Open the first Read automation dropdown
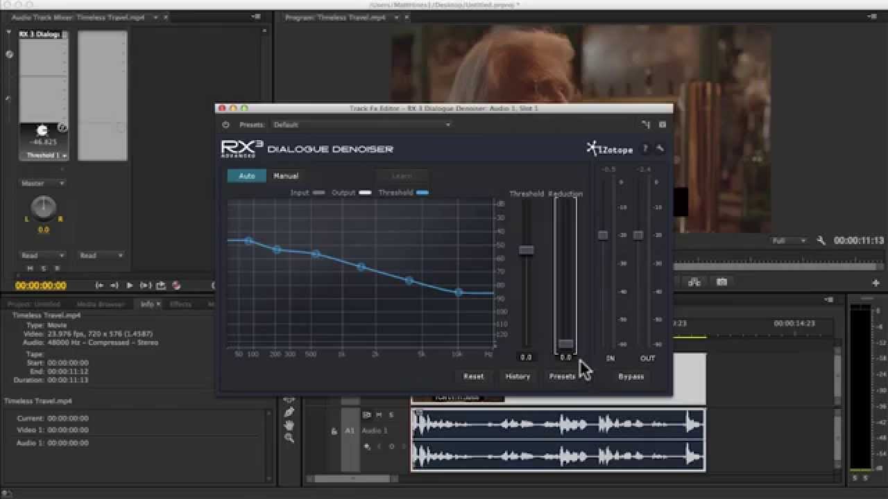 (43, 255)
